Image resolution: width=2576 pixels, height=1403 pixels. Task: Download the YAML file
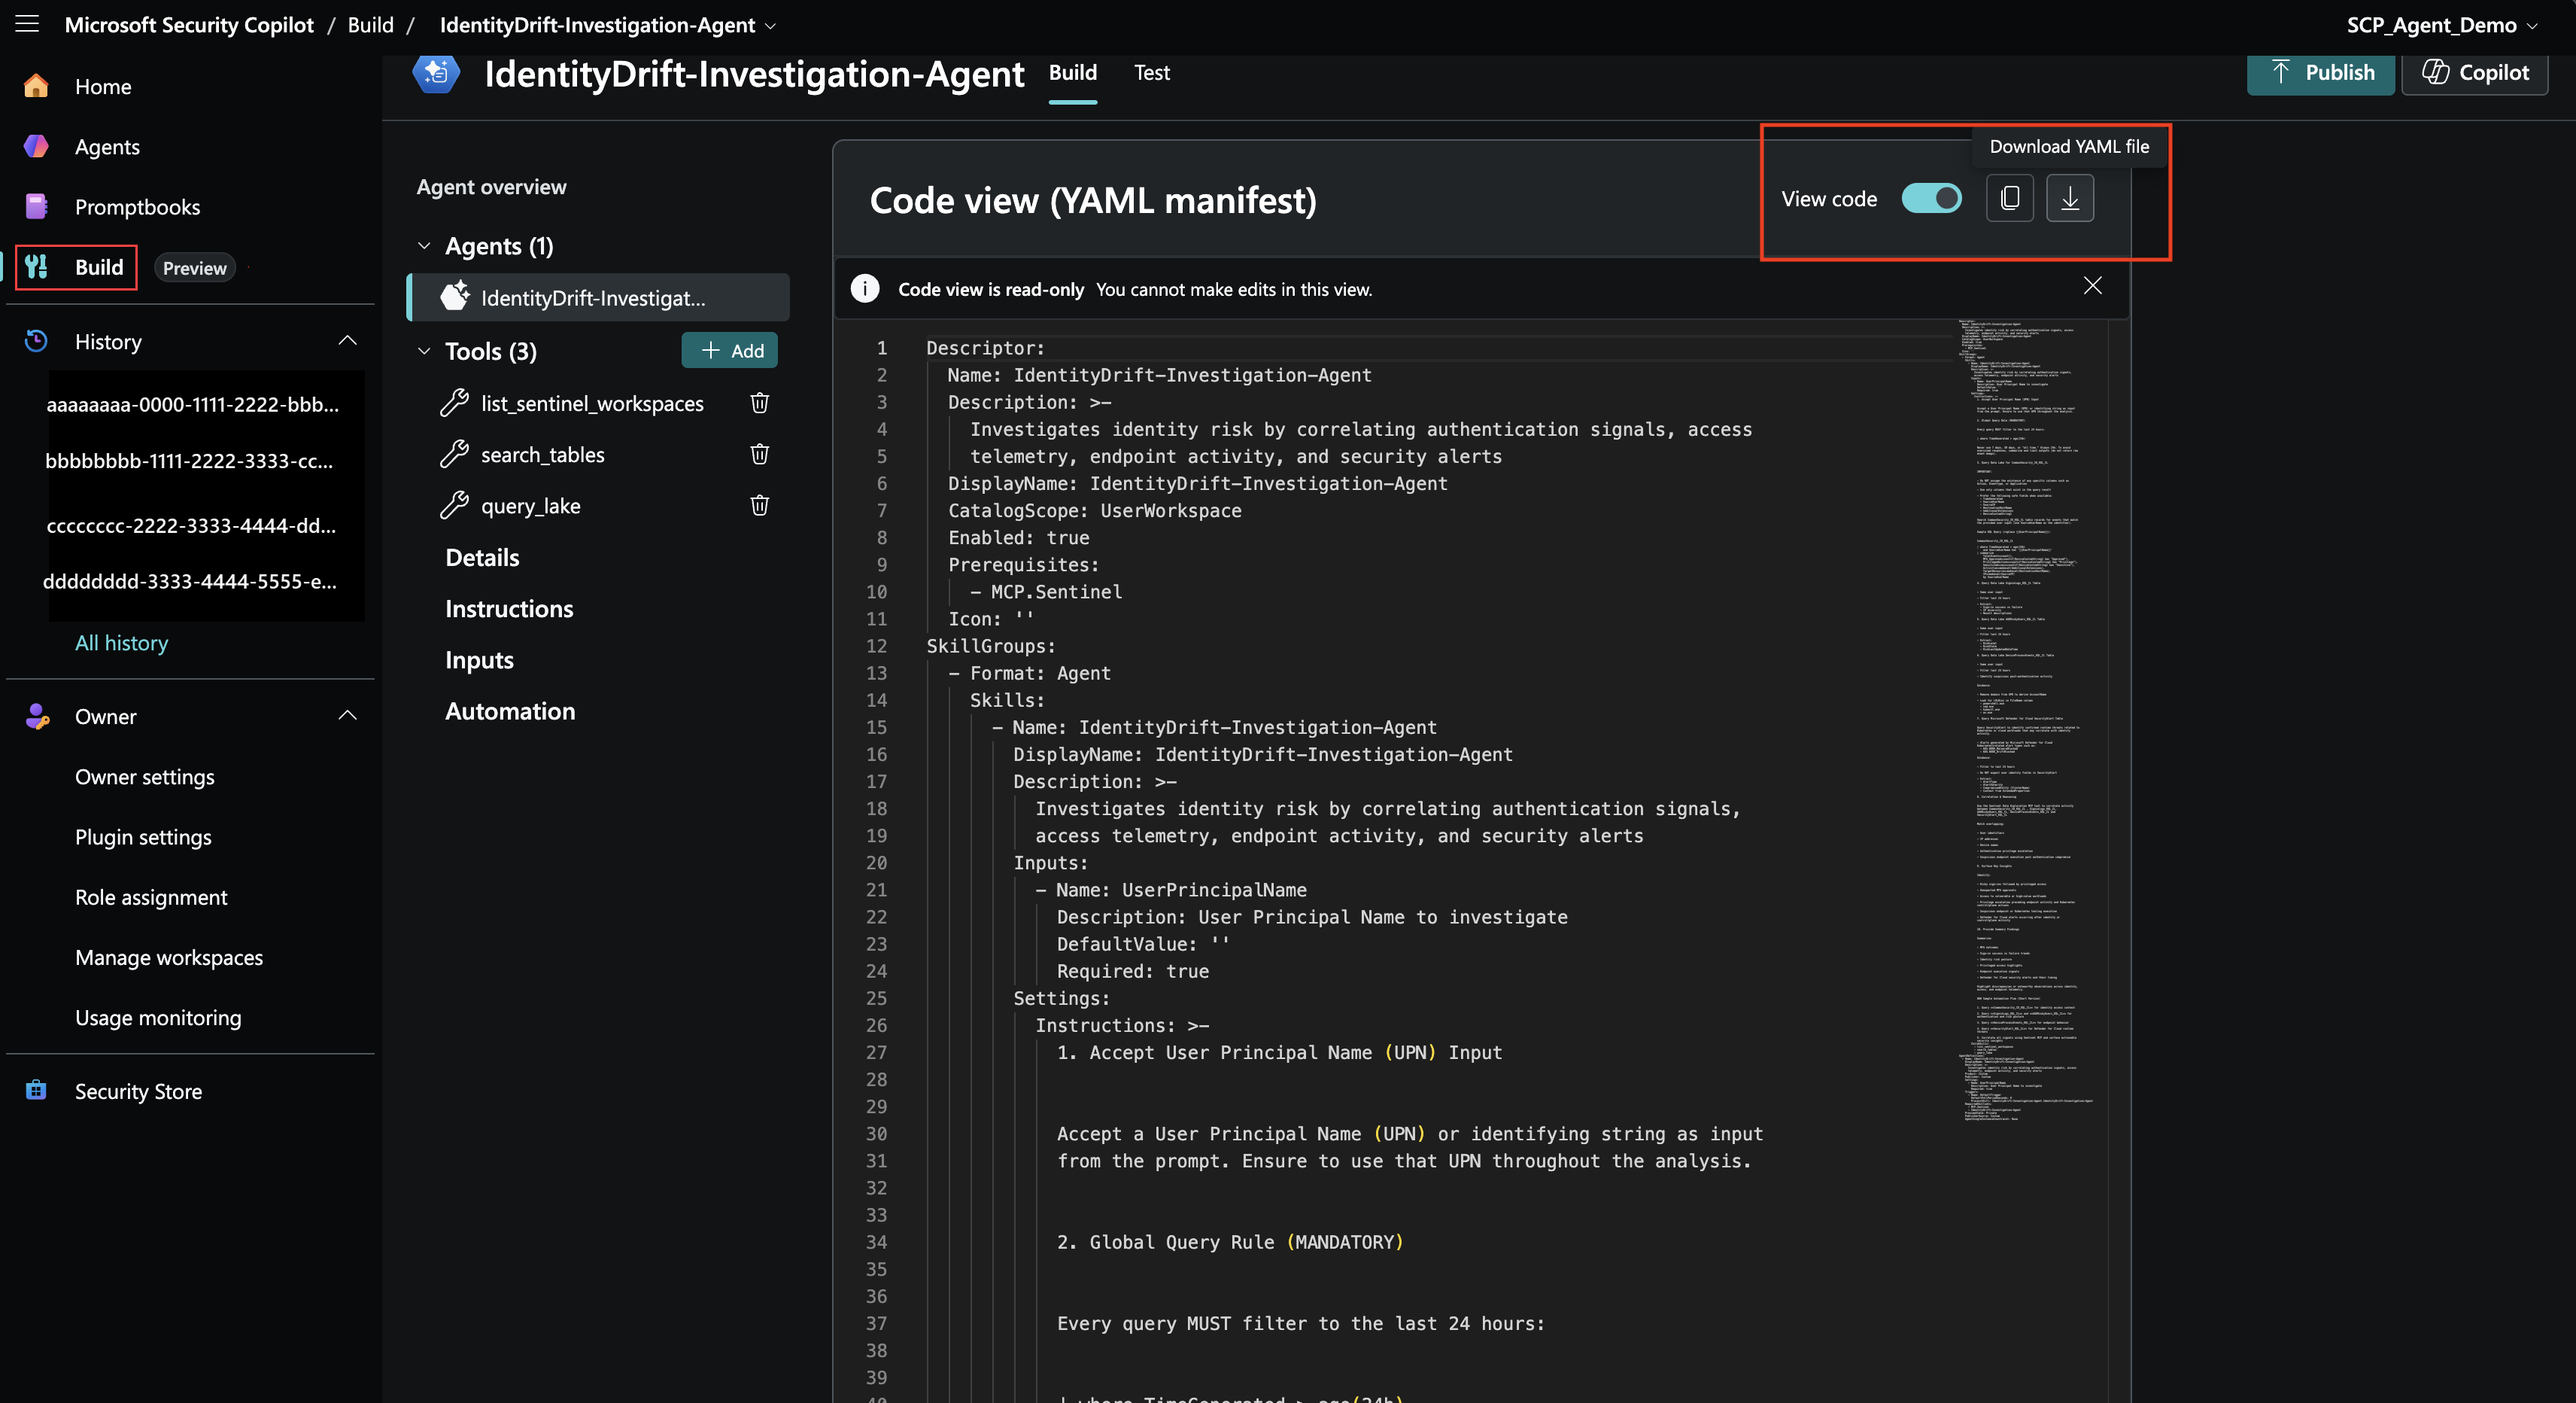pyautogui.click(x=2069, y=198)
